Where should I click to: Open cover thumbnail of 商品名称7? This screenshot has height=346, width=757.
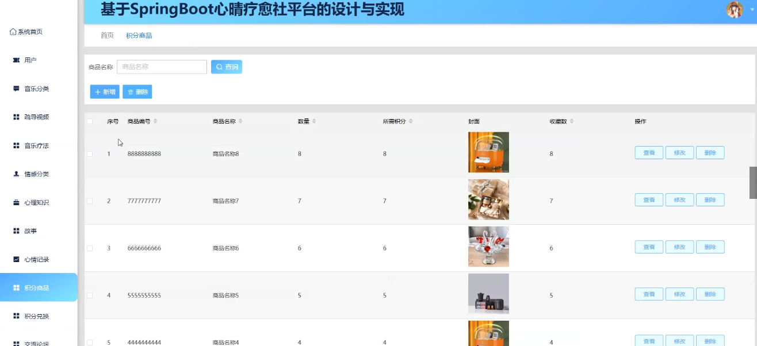point(488,199)
